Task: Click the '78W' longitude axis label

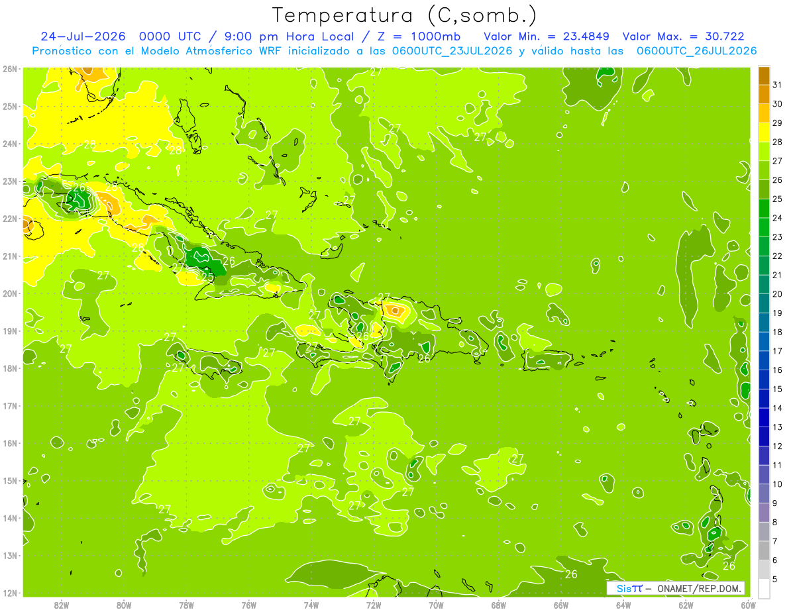Action: tap(186, 605)
